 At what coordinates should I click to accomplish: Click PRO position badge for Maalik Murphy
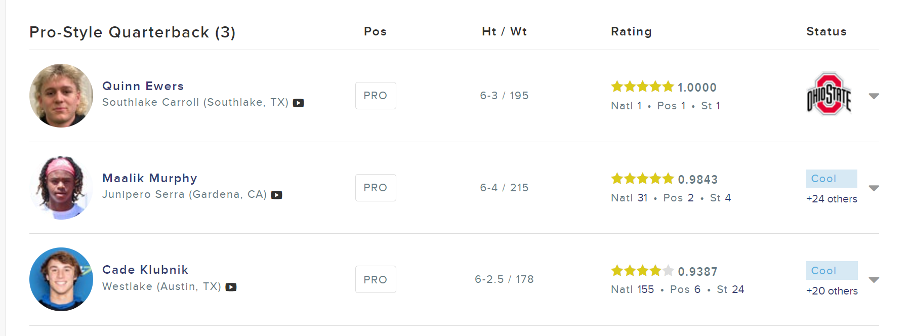376,188
